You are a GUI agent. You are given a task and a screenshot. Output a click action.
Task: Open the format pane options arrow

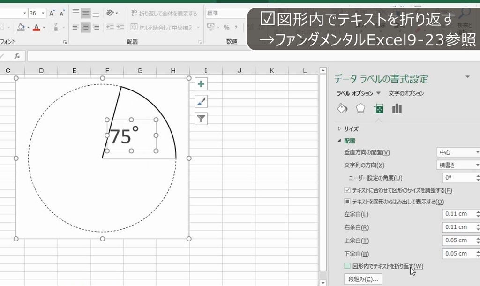(467, 77)
